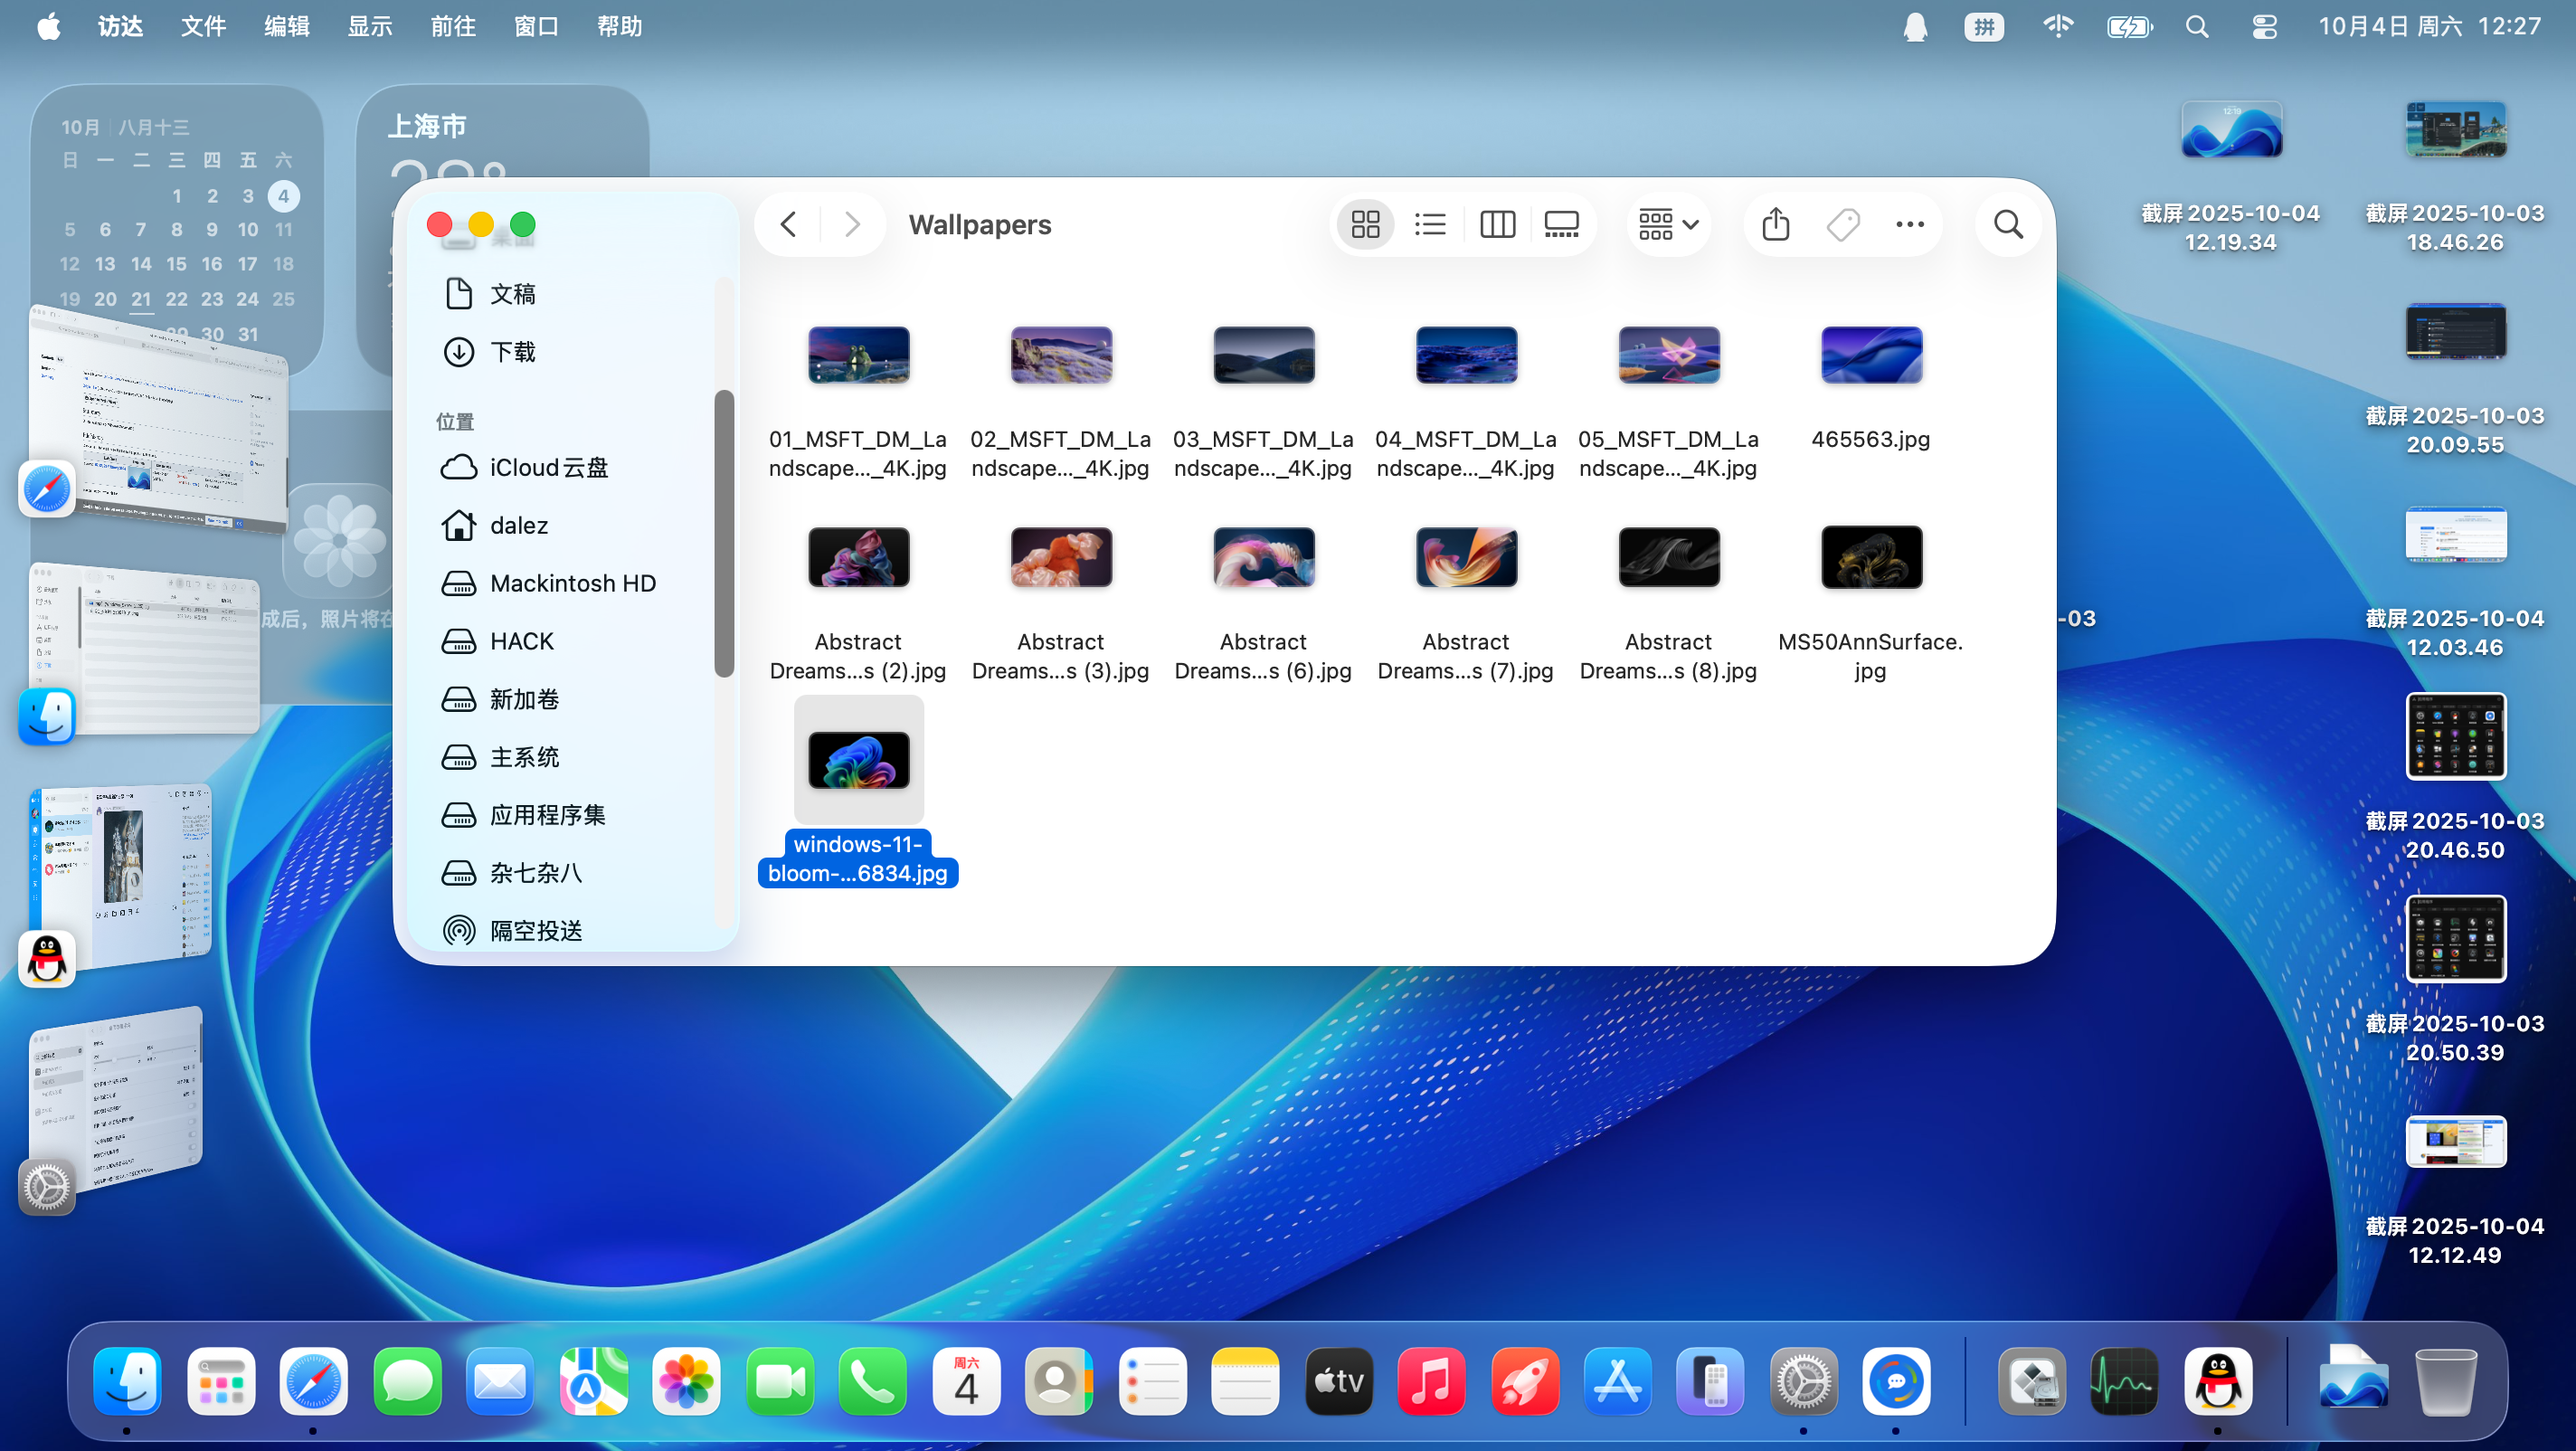Viewport: 2576px width, 1451px height.
Task: Open the Finder search magnifier
Action: click(2008, 224)
